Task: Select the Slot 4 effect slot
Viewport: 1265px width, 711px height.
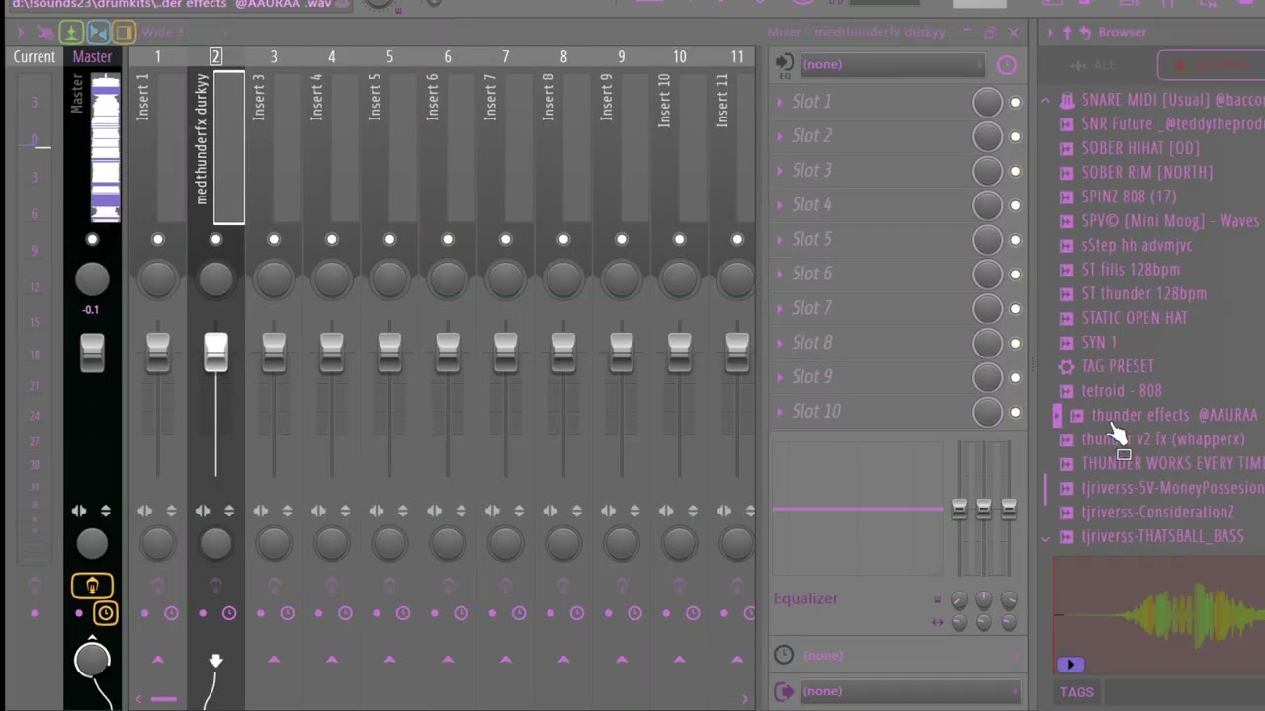Action: click(870, 205)
